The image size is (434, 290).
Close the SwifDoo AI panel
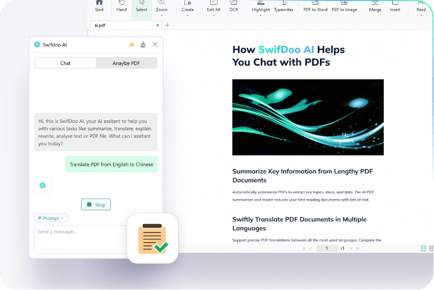[x=155, y=45]
